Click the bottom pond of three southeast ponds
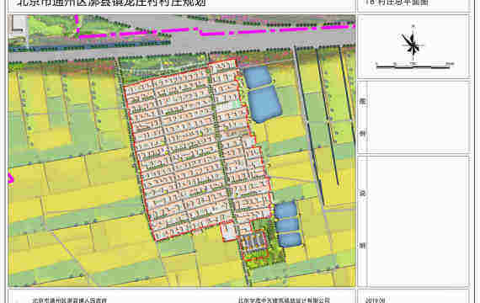 290,239
